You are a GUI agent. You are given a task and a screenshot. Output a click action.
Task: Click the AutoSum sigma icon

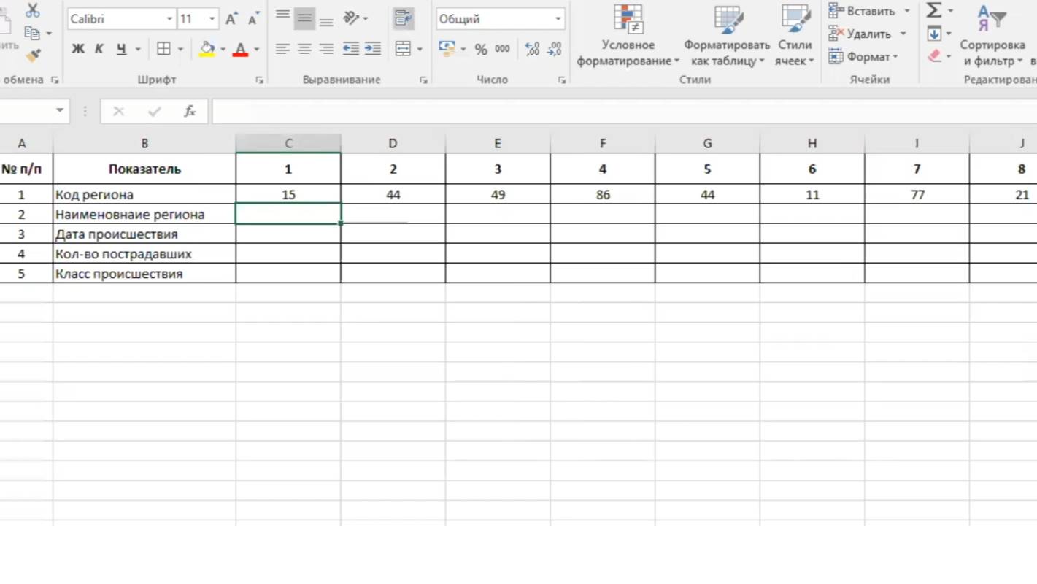click(x=933, y=10)
